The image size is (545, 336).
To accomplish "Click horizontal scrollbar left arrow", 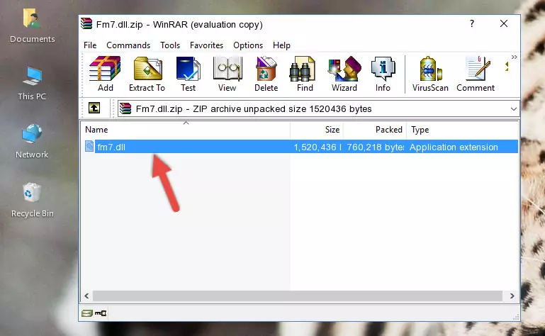I will pyautogui.click(x=86, y=296).
